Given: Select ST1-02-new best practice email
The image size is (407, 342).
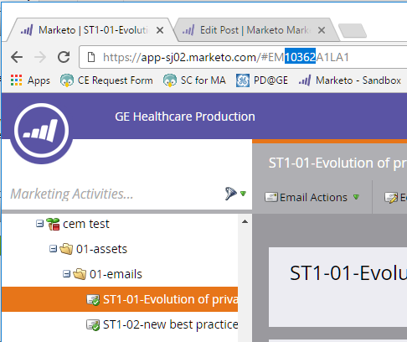Looking at the screenshot, I should point(170,324).
